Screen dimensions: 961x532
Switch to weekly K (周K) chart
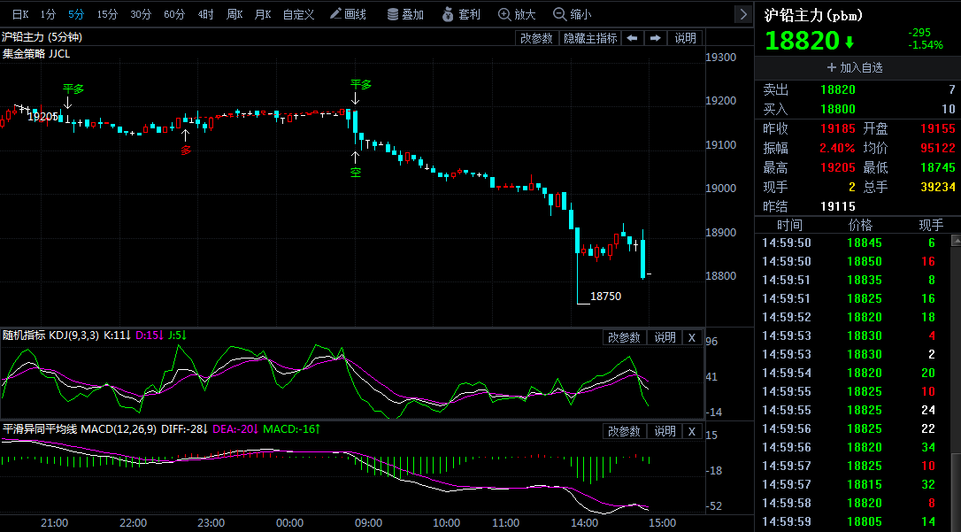pyautogui.click(x=234, y=14)
